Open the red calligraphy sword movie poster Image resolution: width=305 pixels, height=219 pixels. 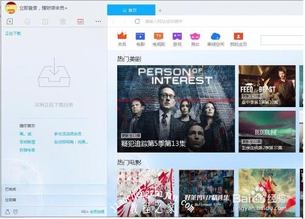coord(145,193)
